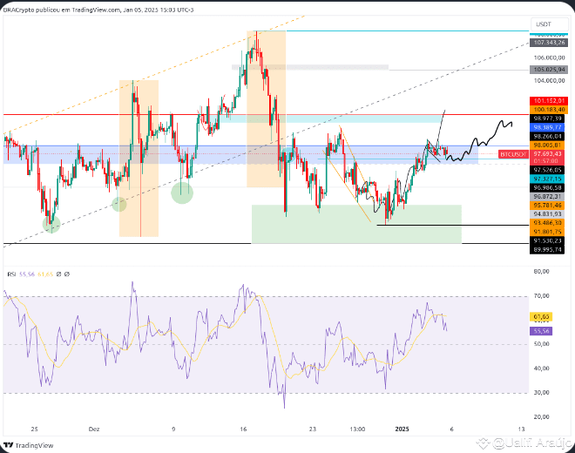Select the leftmost green circle marker
Image resolution: width=575 pixels, height=453 pixels.
tap(51, 226)
